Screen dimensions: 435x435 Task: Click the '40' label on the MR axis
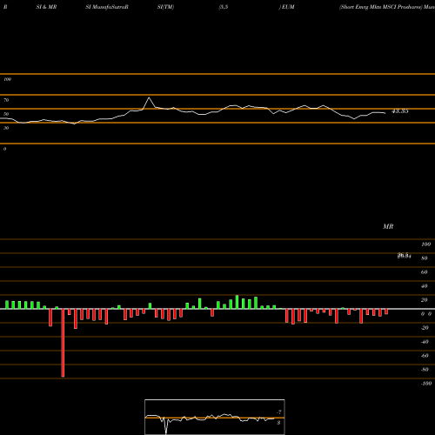click(x=425, y=286)
